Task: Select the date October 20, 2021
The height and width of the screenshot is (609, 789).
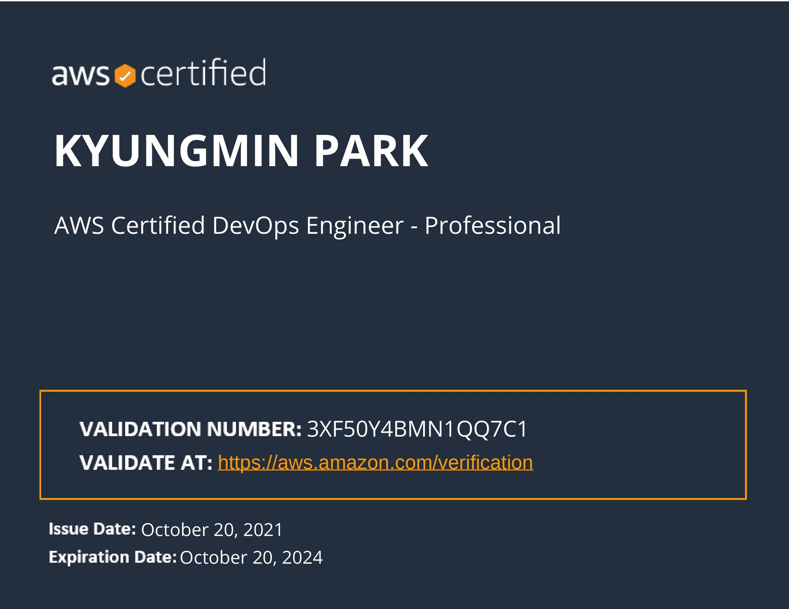Action: click(x=212, y=530)
